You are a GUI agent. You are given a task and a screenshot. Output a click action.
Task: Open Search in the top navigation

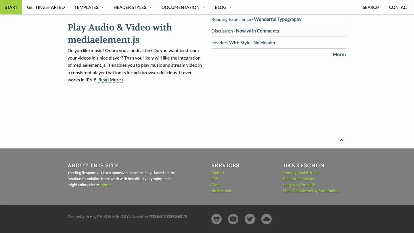point(371,7)
